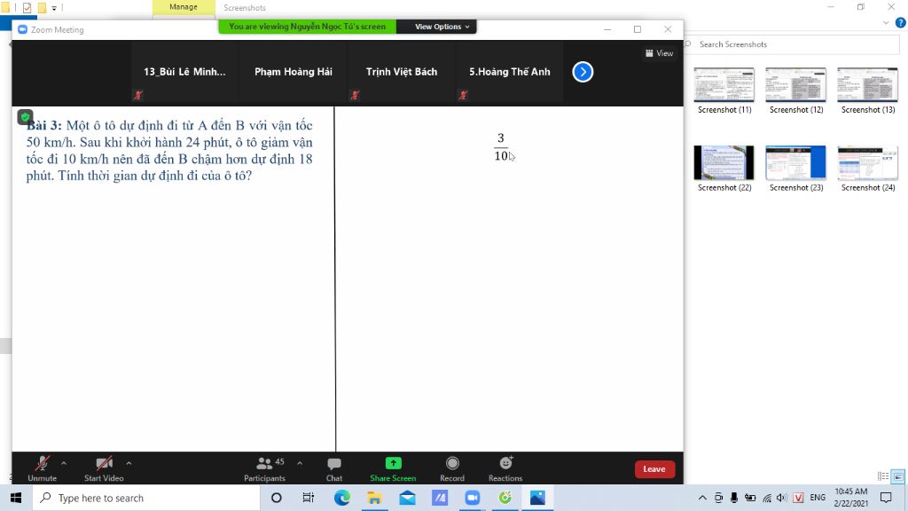Screen dimensions: 908x511
Task: Open Cortana circle icon
Action: [x=277, y=498]
